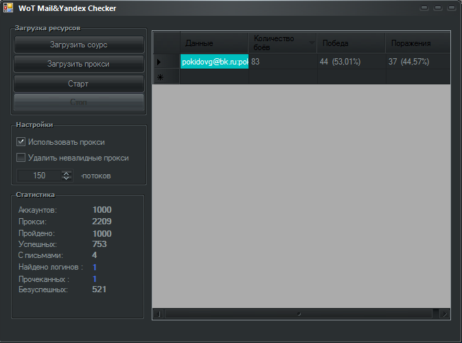
Task: Sort by the Количество боёв column header
Action: (282, 43)
